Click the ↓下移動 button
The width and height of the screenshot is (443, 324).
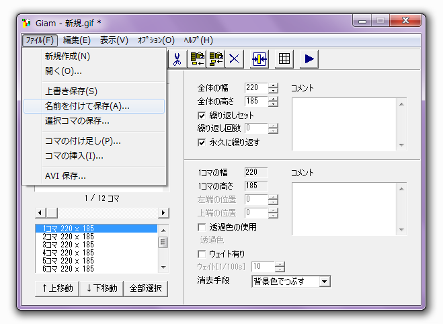click(x=102, y=288)
